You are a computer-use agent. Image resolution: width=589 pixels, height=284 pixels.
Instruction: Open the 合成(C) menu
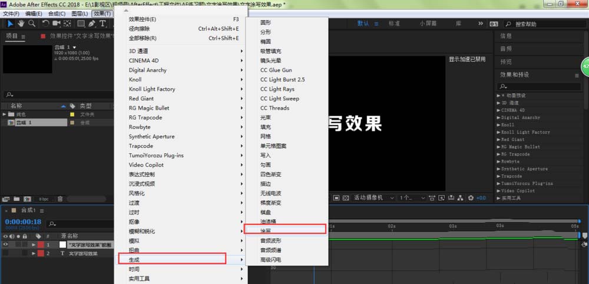point(57,14)
